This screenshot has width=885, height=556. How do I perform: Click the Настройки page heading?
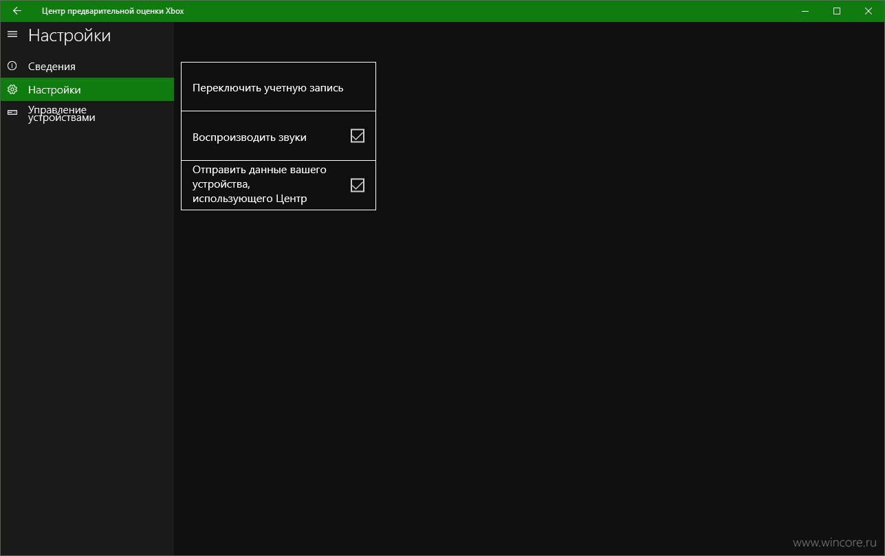pos(69,36)
